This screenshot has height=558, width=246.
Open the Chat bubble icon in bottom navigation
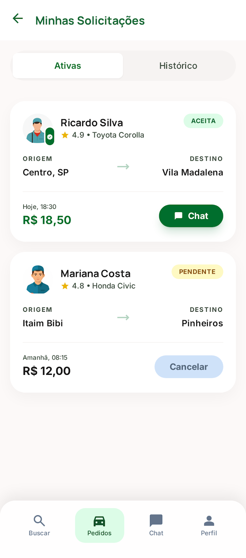coord(156,521)
